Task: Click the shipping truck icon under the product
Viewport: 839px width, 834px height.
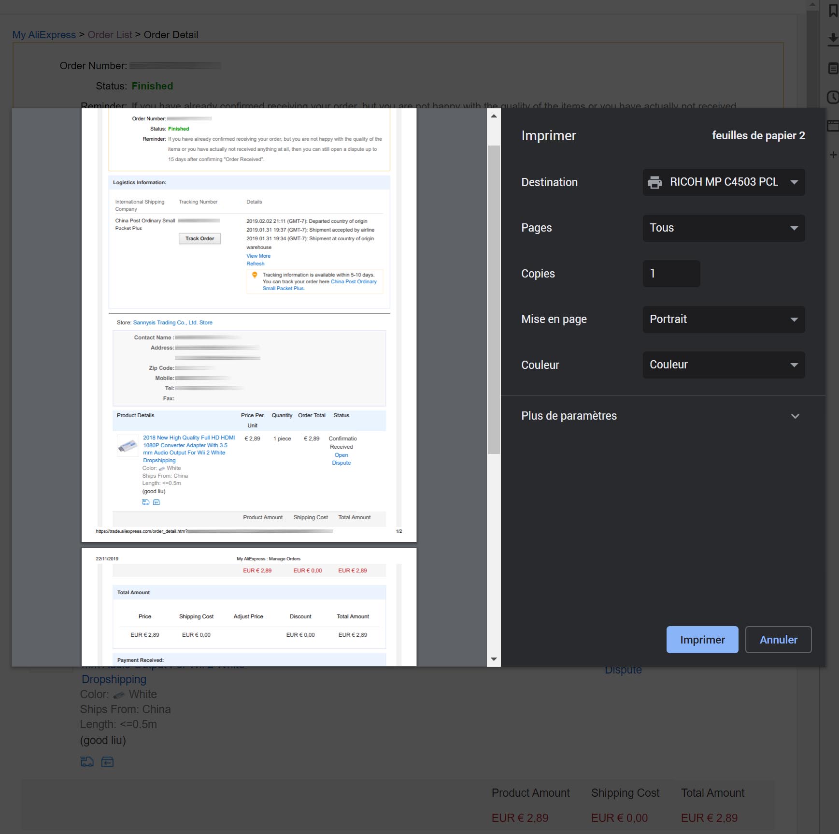Action: point(87,761)
